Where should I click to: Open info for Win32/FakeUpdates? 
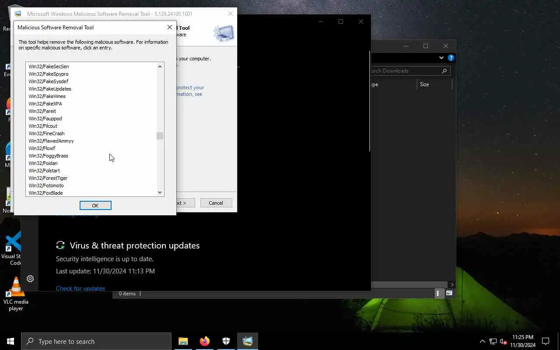pos(50,89)
